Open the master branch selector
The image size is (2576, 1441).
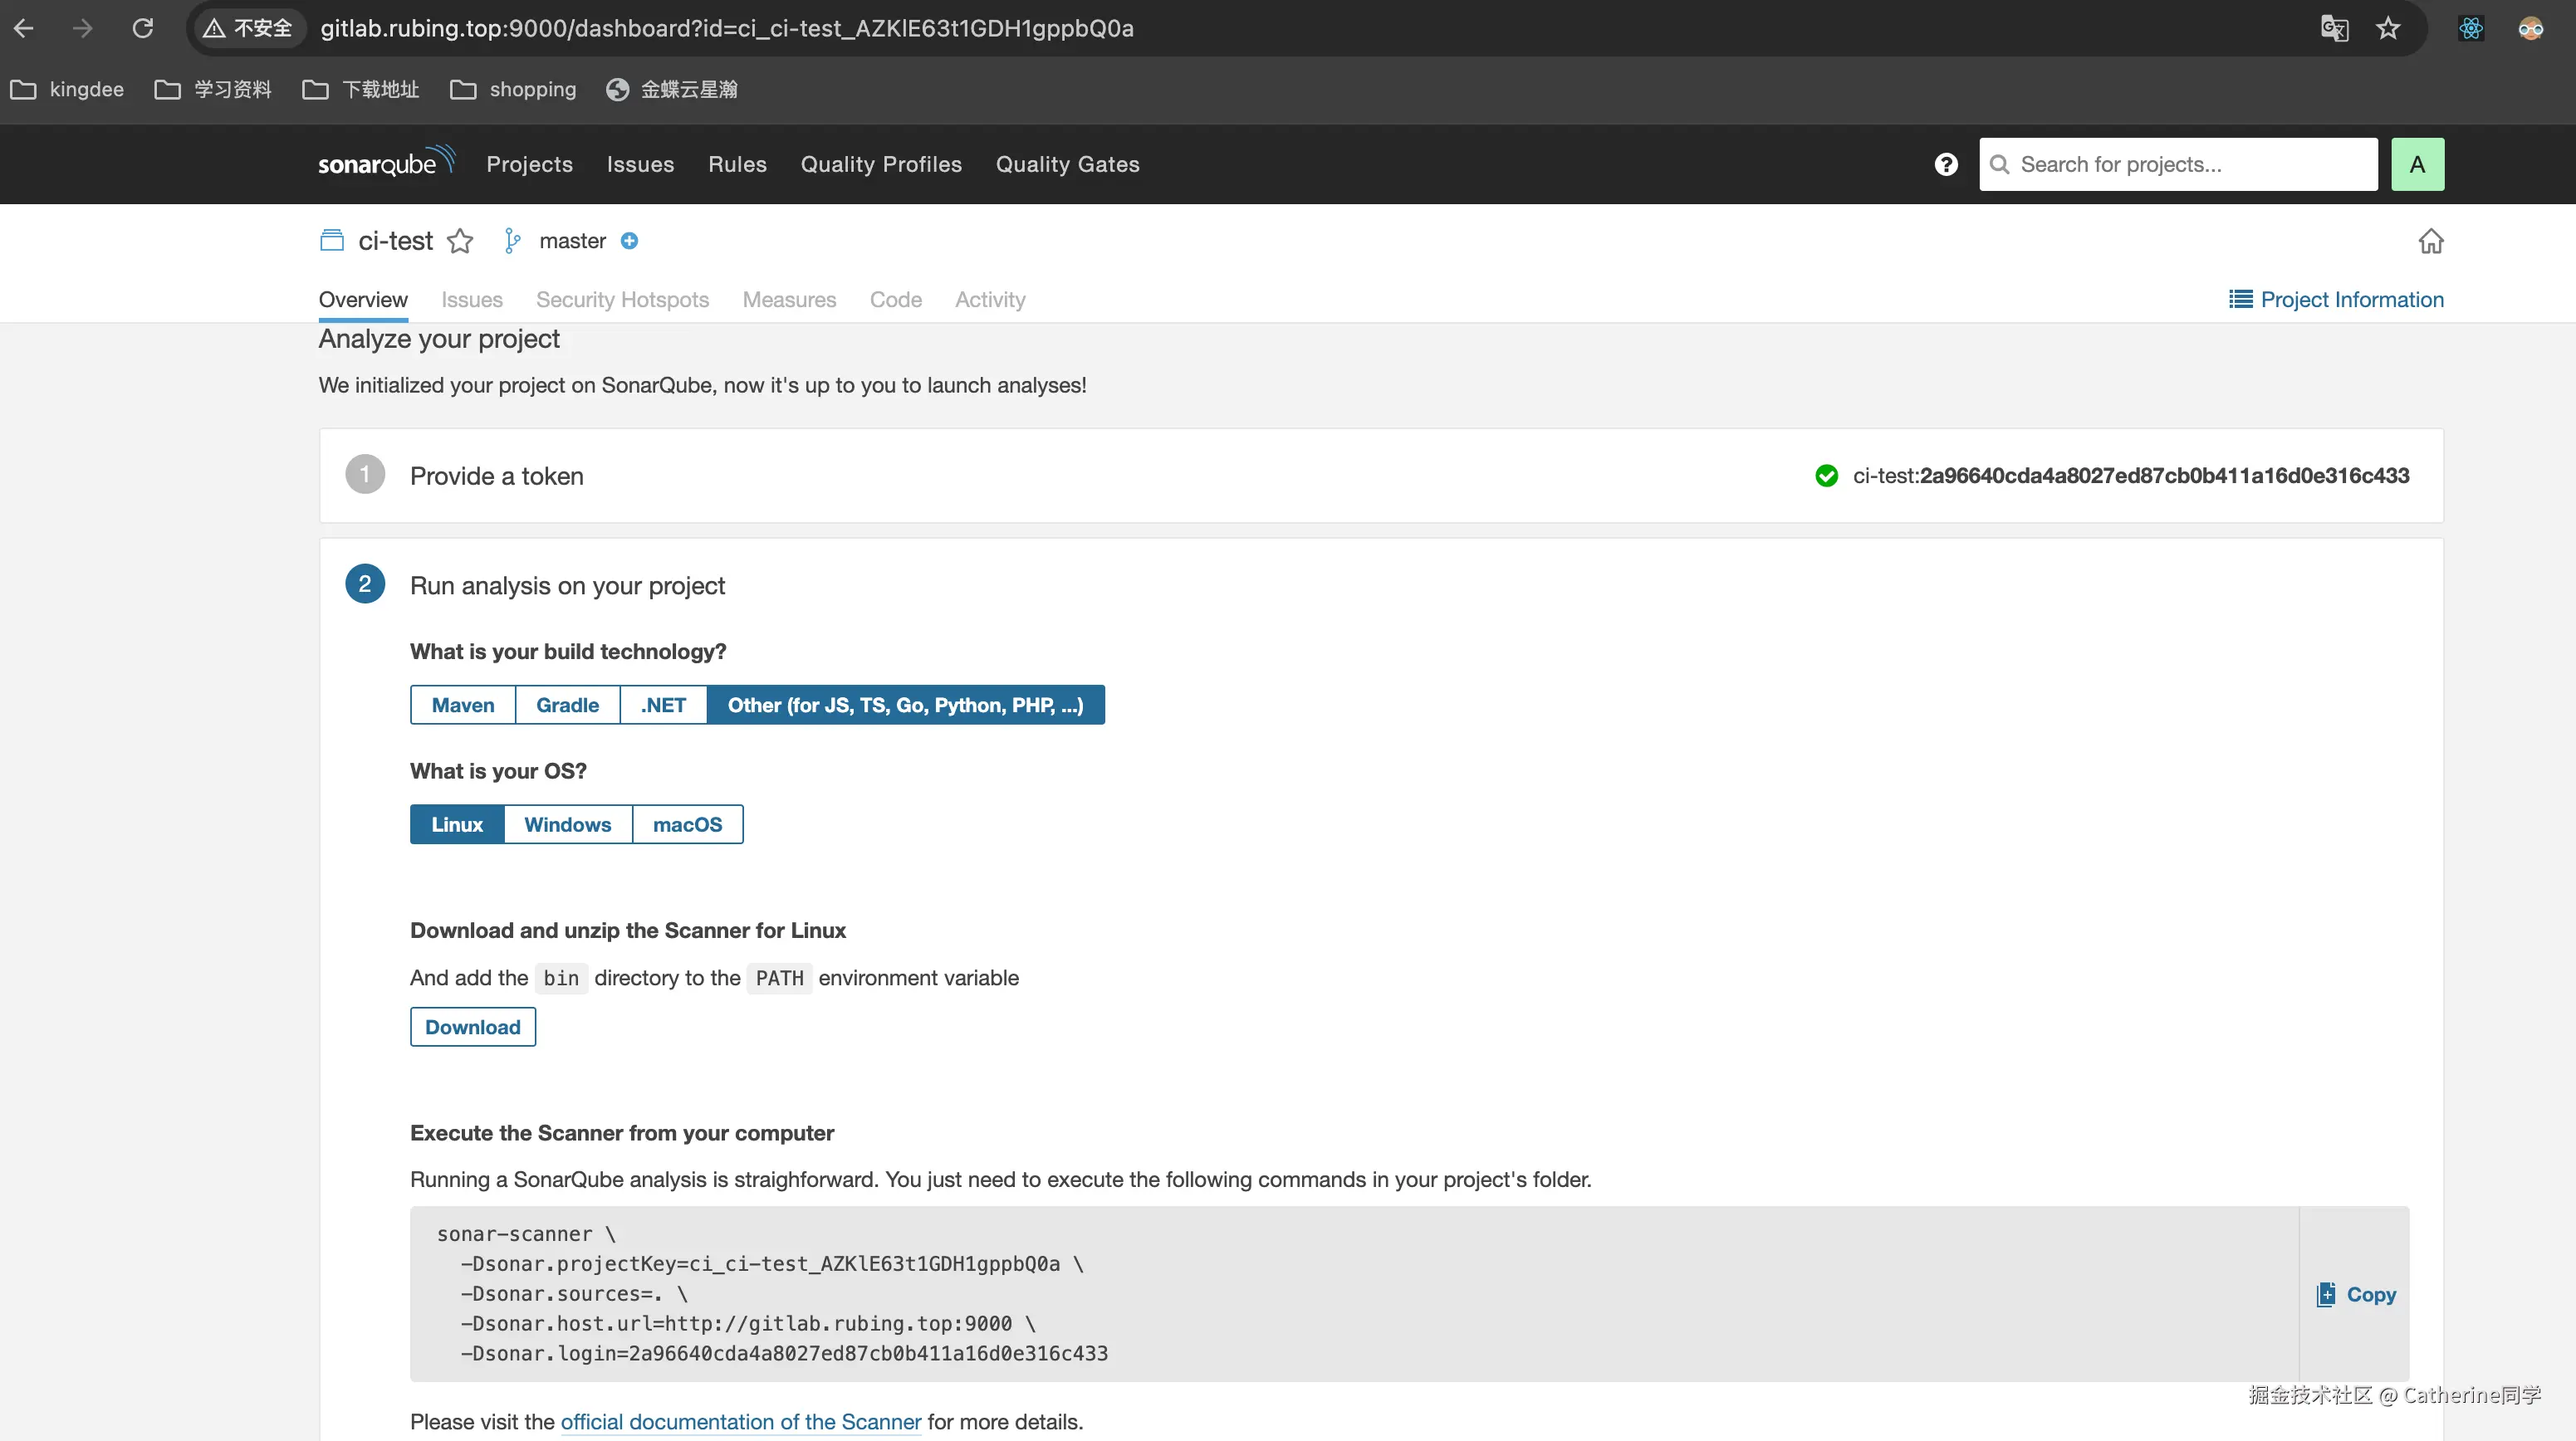571,241
